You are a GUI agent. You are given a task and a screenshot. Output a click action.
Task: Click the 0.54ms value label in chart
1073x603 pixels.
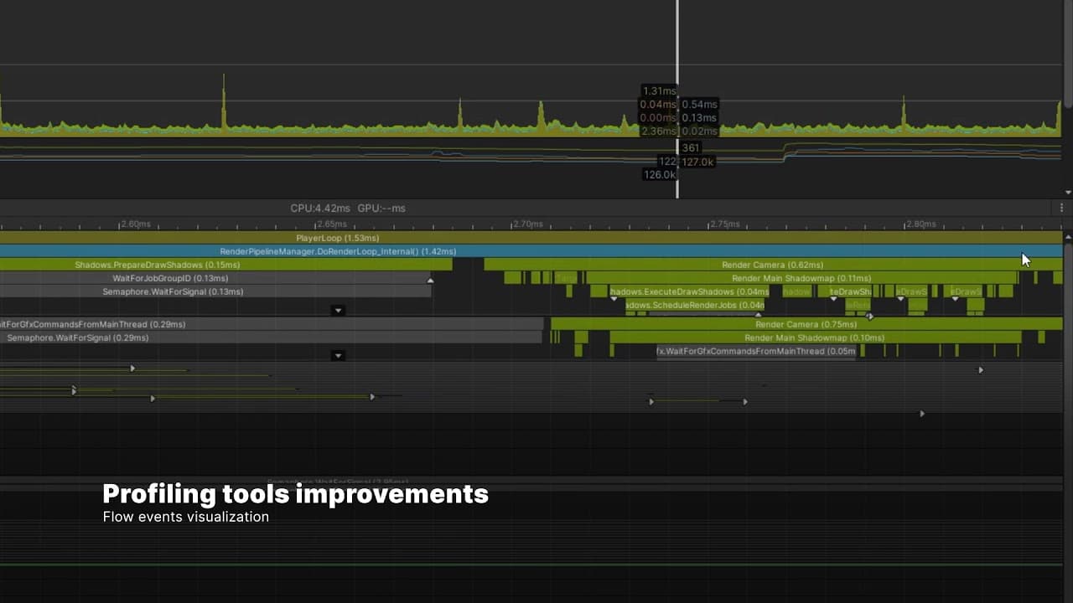[x=699, y=104]
